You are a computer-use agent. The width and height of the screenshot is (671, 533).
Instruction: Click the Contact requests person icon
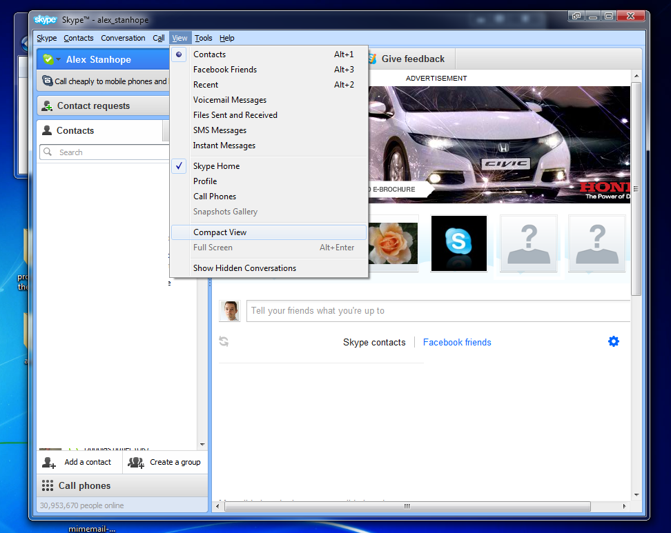click(47, 106)
